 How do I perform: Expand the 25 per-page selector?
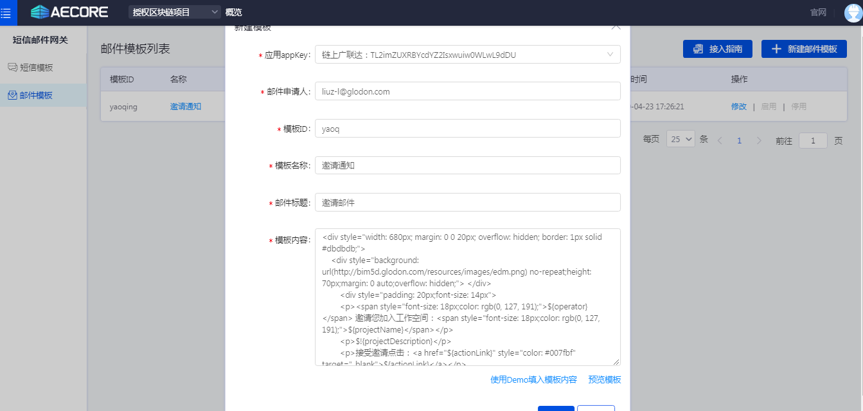point(681,140)
